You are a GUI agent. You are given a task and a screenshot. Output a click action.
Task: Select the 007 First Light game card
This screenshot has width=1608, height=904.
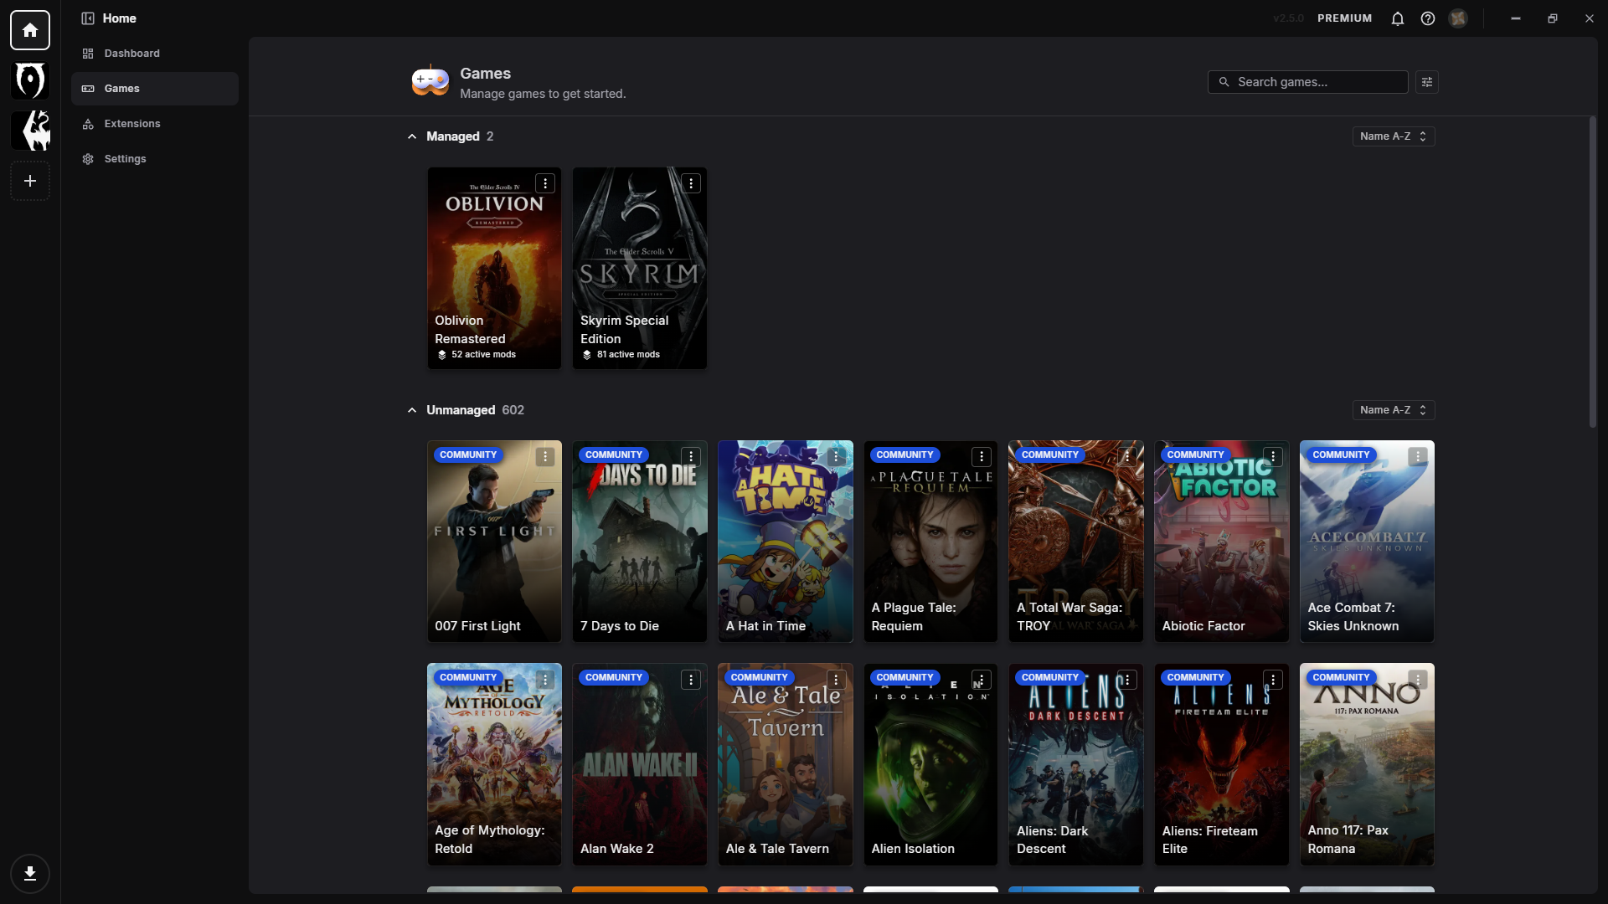coord(494,542)
